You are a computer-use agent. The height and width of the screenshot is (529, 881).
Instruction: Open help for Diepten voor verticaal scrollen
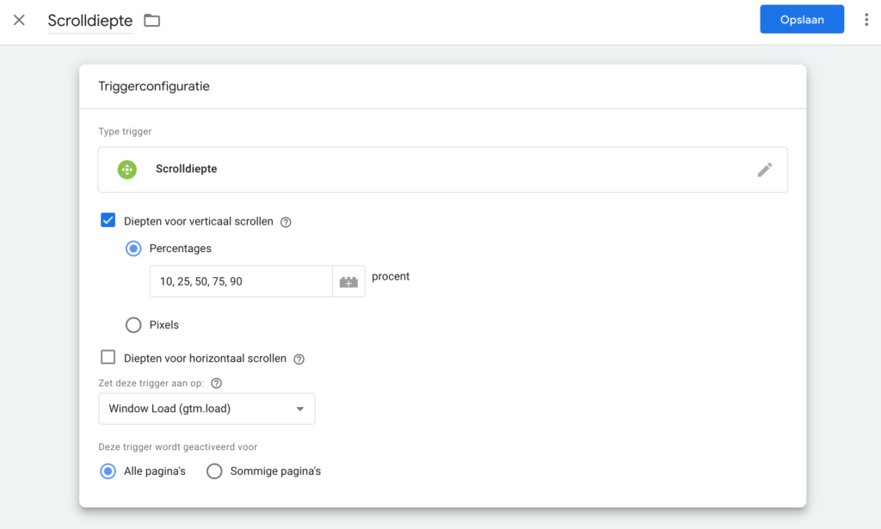286,222
